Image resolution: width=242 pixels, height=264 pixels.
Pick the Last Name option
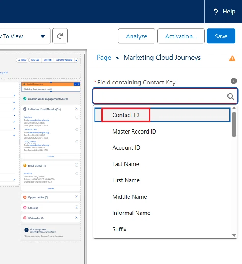(162, 164)
